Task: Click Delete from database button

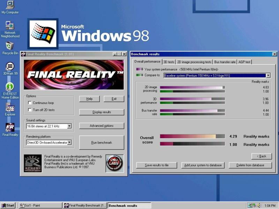Action: [x=250, y=165]
